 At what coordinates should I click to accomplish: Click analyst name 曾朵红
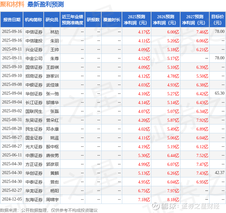tap(52, 120)
